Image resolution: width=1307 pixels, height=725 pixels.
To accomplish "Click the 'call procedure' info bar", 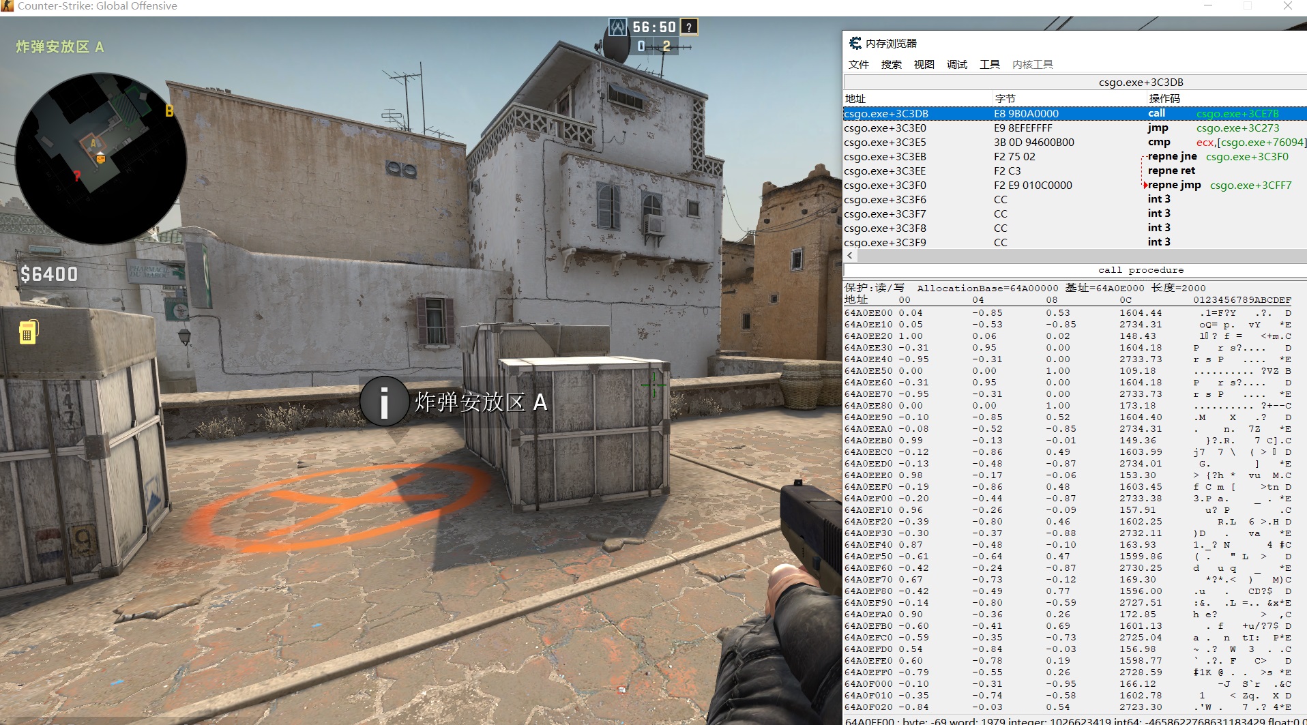I will coord(1075,270).
